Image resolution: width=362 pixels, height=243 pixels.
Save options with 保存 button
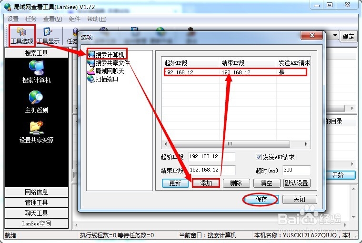[x=261, y=199]
